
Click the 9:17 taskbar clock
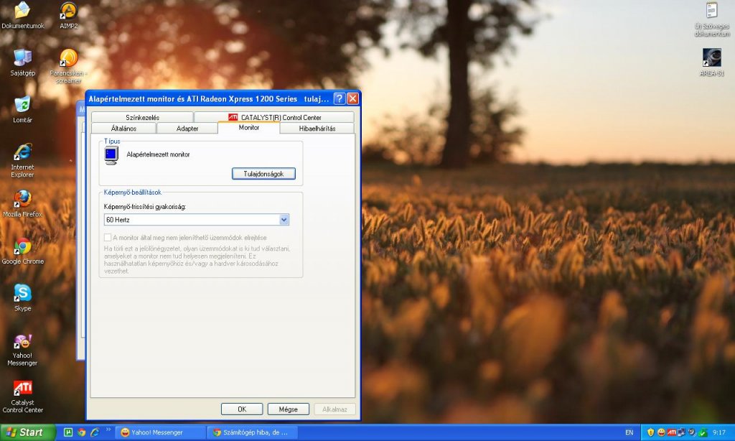point(719,432)
